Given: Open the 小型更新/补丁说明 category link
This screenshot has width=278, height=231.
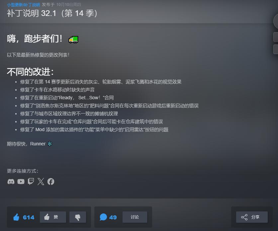Looking at the screenshot, I should point(23,5).
